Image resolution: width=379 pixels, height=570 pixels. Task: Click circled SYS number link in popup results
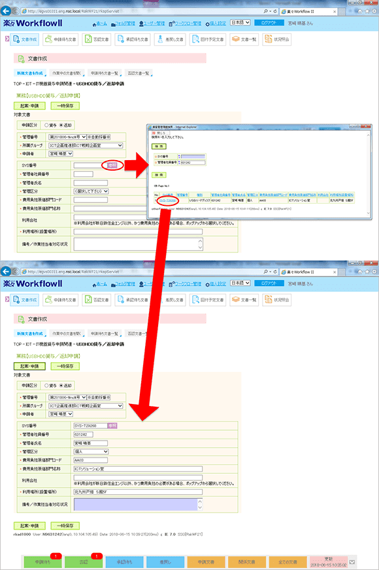pos(168,201)
